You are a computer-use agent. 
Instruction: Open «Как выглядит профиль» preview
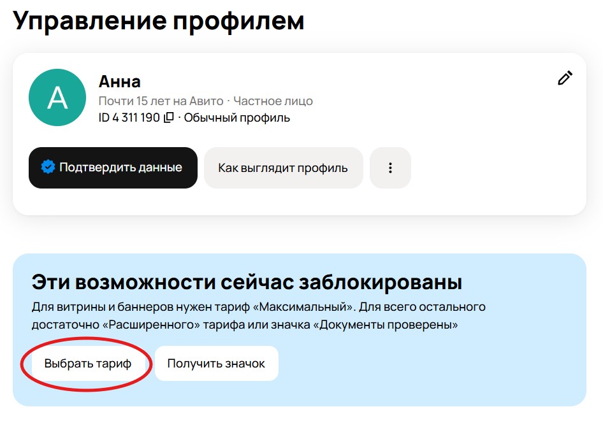[283, 167]
